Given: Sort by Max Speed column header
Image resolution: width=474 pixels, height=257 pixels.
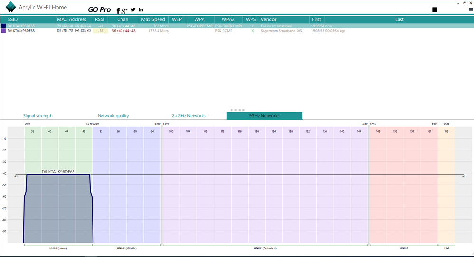Looking at the screenshot, I should (153, 19).
